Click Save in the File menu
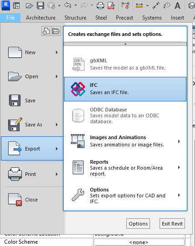Image resolution: width=195 pixels, height=246 pixels. point(32,100)
